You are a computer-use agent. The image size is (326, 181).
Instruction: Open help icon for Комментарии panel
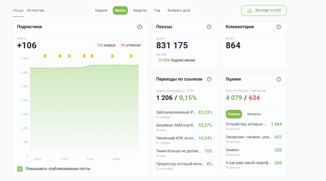[x=278, y=27]
